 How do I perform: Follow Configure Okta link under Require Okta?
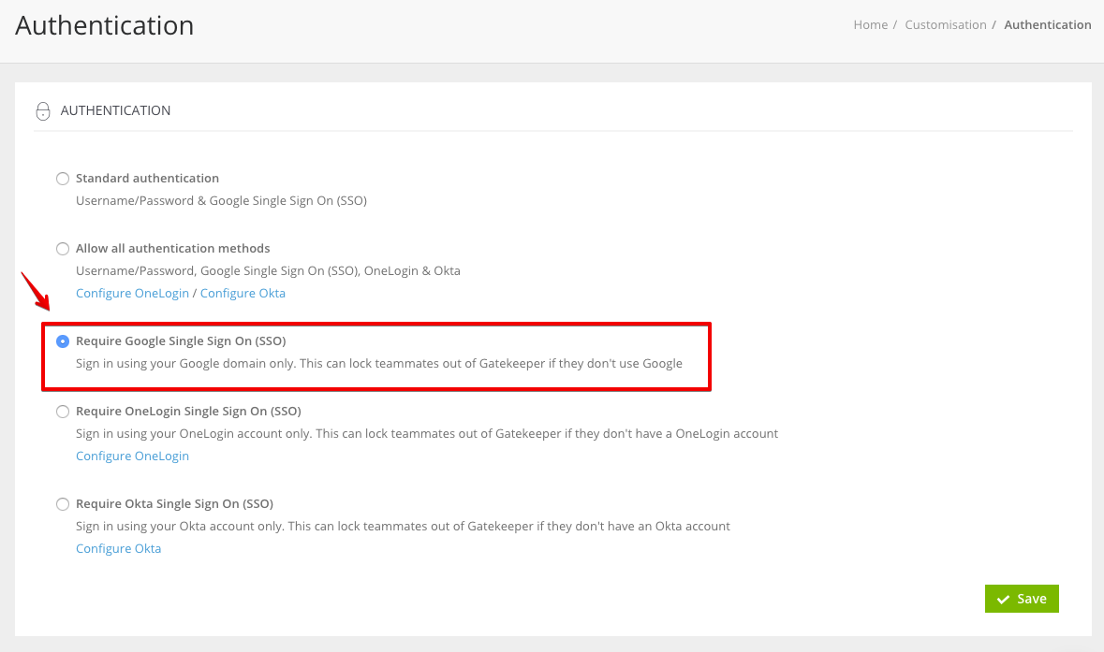click(118, 548)
